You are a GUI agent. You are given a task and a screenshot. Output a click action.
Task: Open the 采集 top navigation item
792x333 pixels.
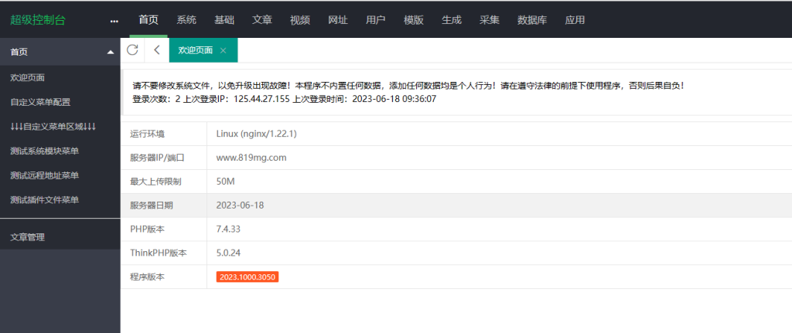coord(490,20)
